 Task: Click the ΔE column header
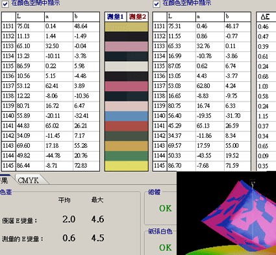(x=266, y=17)
